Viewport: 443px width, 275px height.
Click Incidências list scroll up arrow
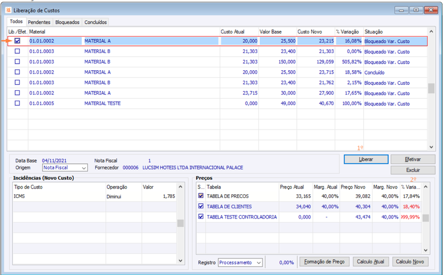pyautogui.click(x=181, y=187)
